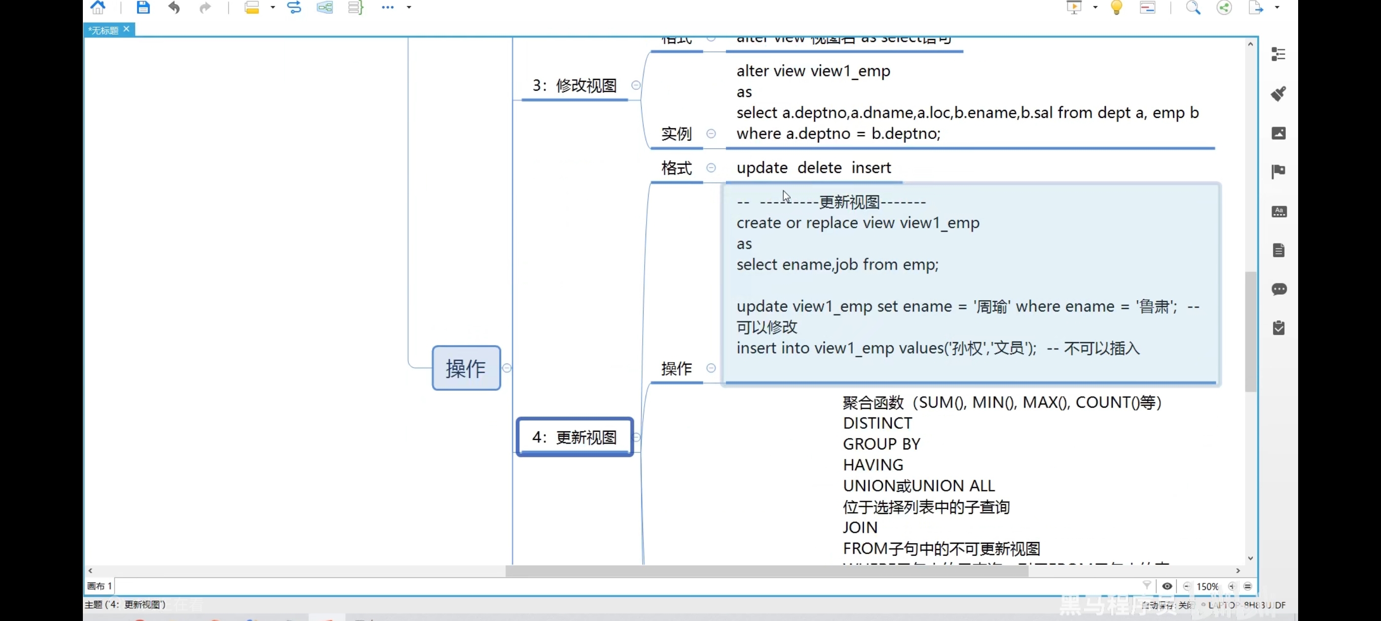Click the Boundary tool icon
1381x621 pixels.
click(325, 7)
